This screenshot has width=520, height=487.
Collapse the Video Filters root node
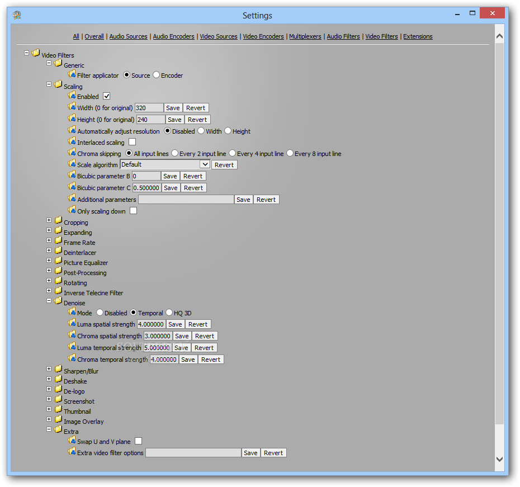(26, 53)
